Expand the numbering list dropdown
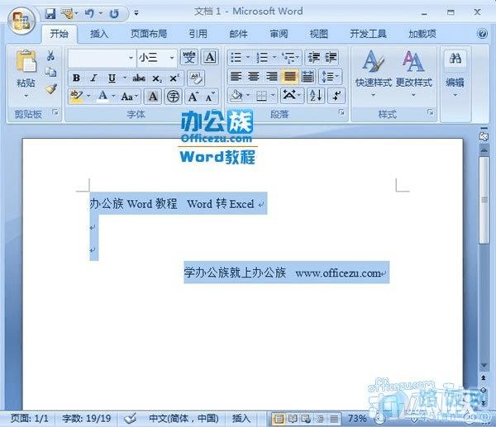 coord(274,58)
